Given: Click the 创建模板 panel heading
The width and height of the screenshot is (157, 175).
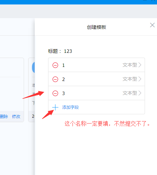Looking at the screenshot, I should [97, 27].
